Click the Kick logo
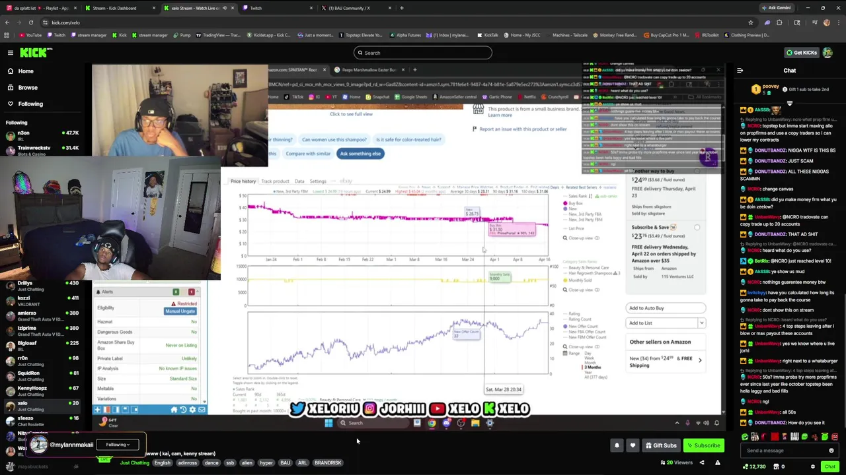Viewport: 846px width, 475px height. (36, 53)
